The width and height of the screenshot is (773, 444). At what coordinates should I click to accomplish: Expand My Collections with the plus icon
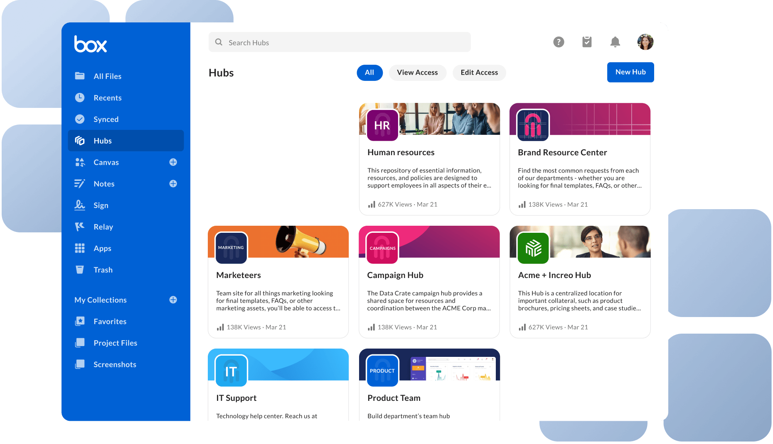coord(173,300)
